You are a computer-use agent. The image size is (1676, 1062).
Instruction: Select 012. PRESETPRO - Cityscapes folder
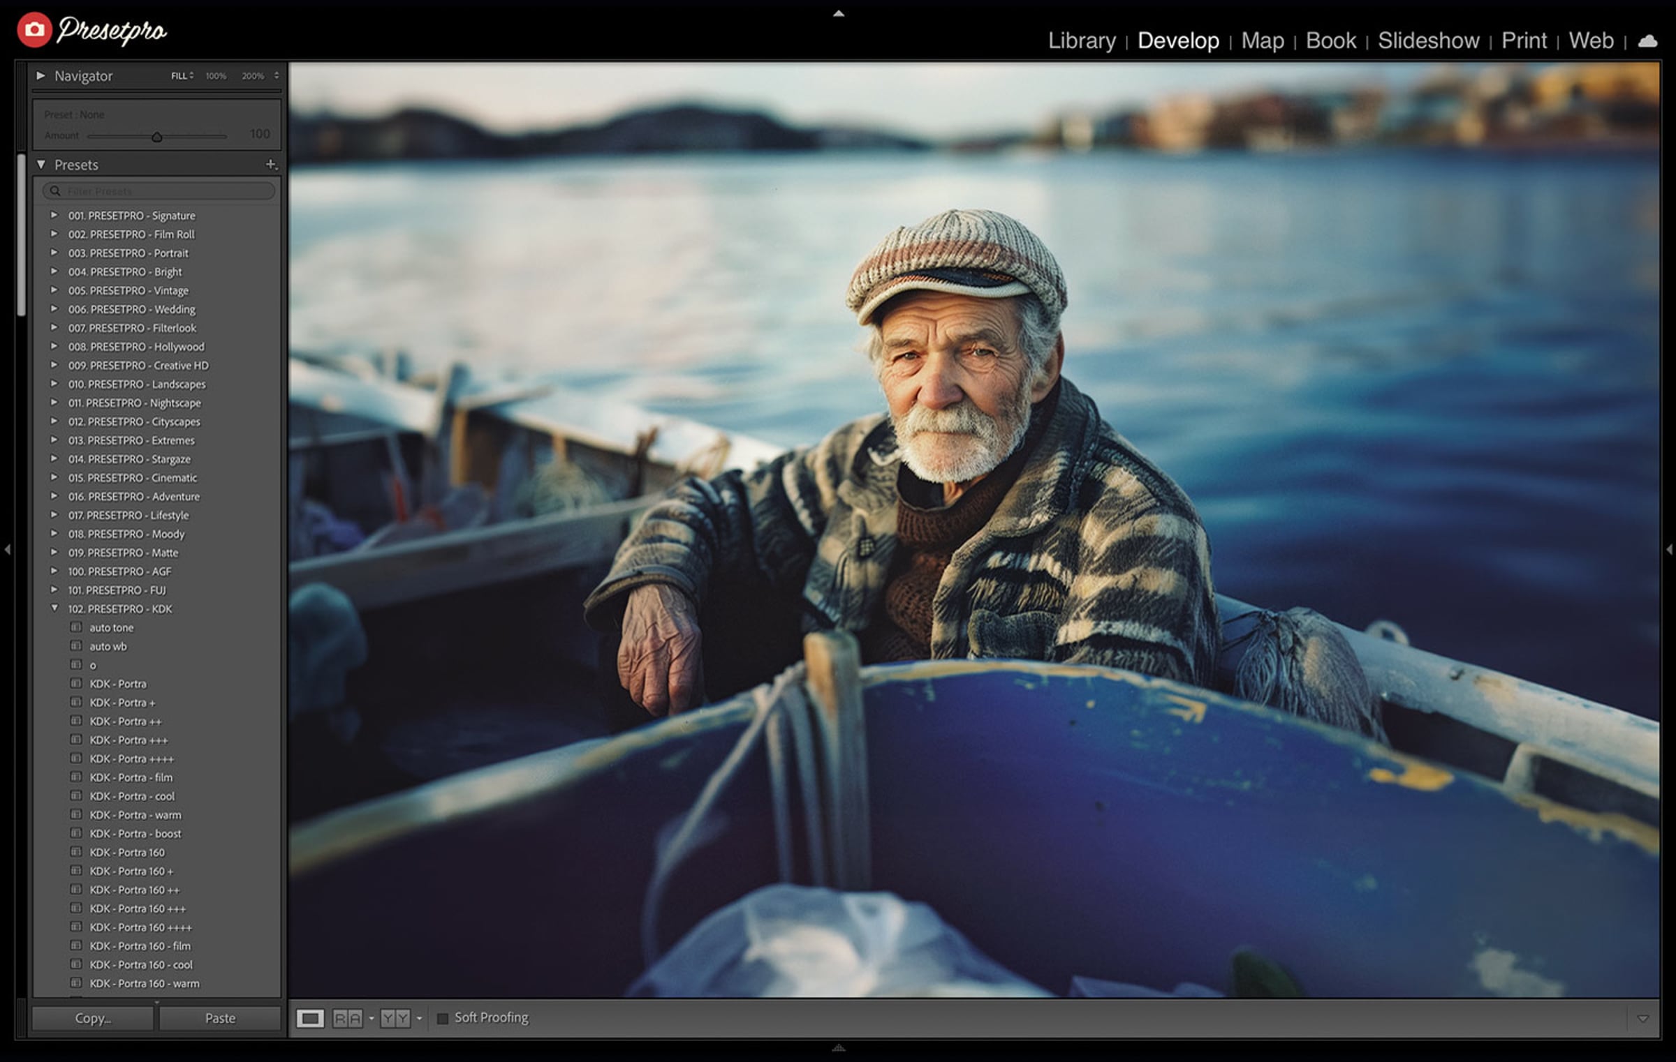coord(134,421)
